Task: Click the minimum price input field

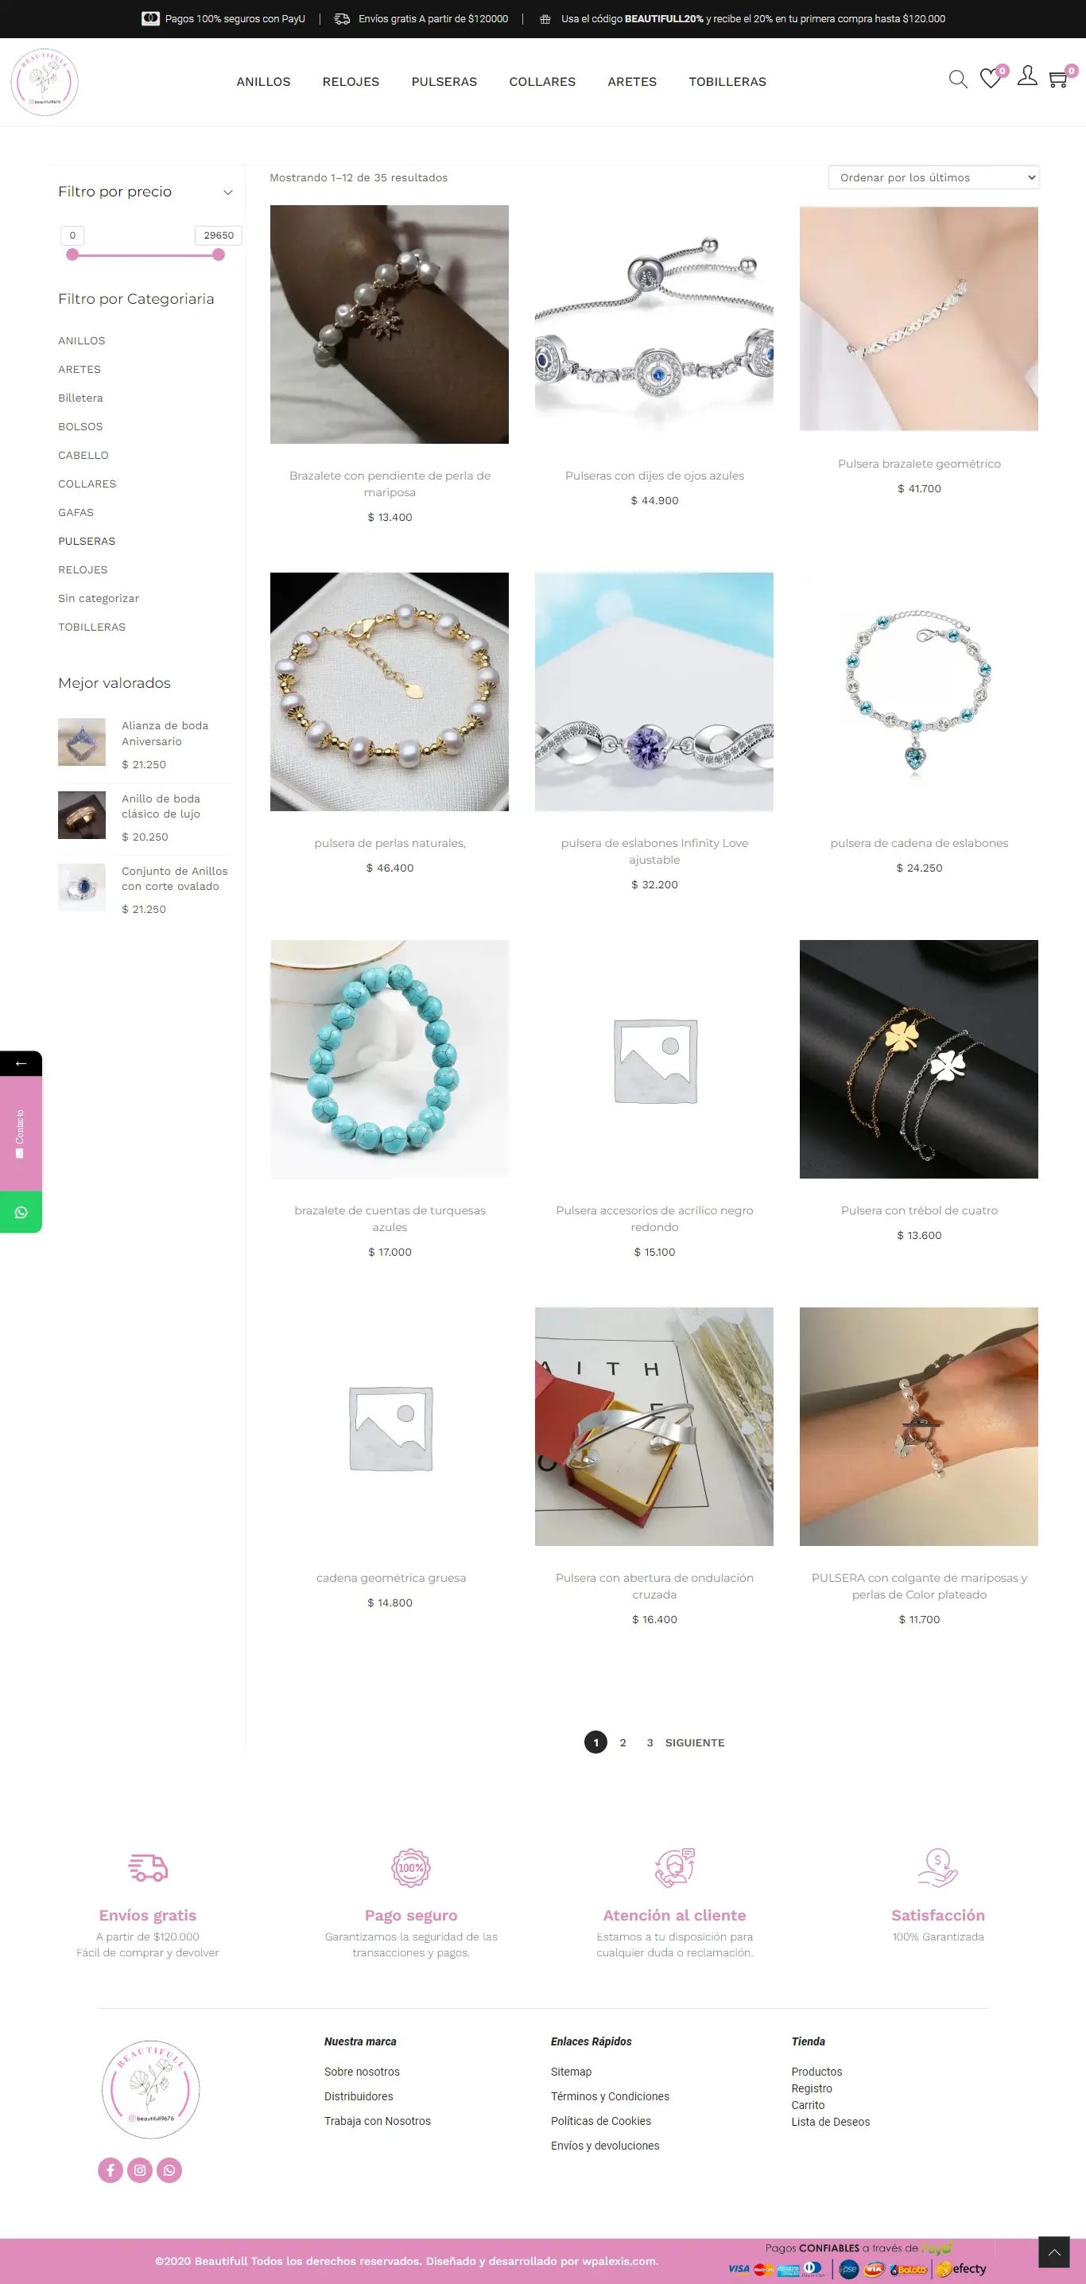Action: pyautogui.click(x=72, y=235)
